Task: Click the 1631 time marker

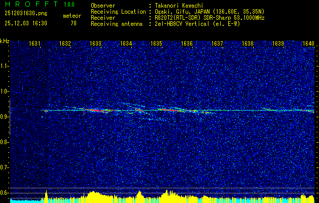Action: 34,43
